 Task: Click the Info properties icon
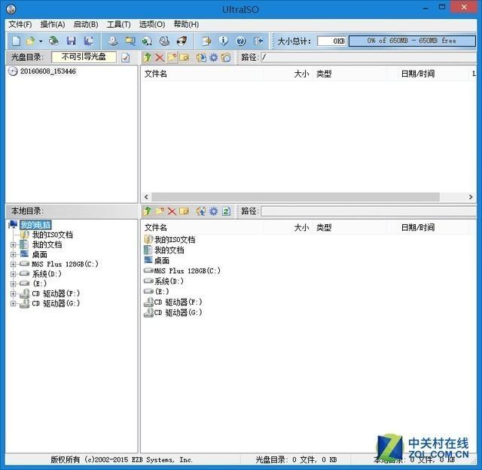(x=224, y=41)
